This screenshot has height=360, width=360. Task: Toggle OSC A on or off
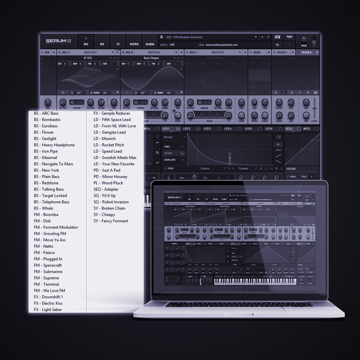coord(59,52)
